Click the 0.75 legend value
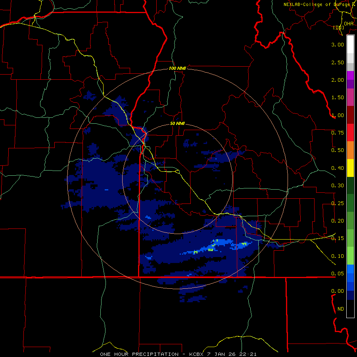 [338, 133]
